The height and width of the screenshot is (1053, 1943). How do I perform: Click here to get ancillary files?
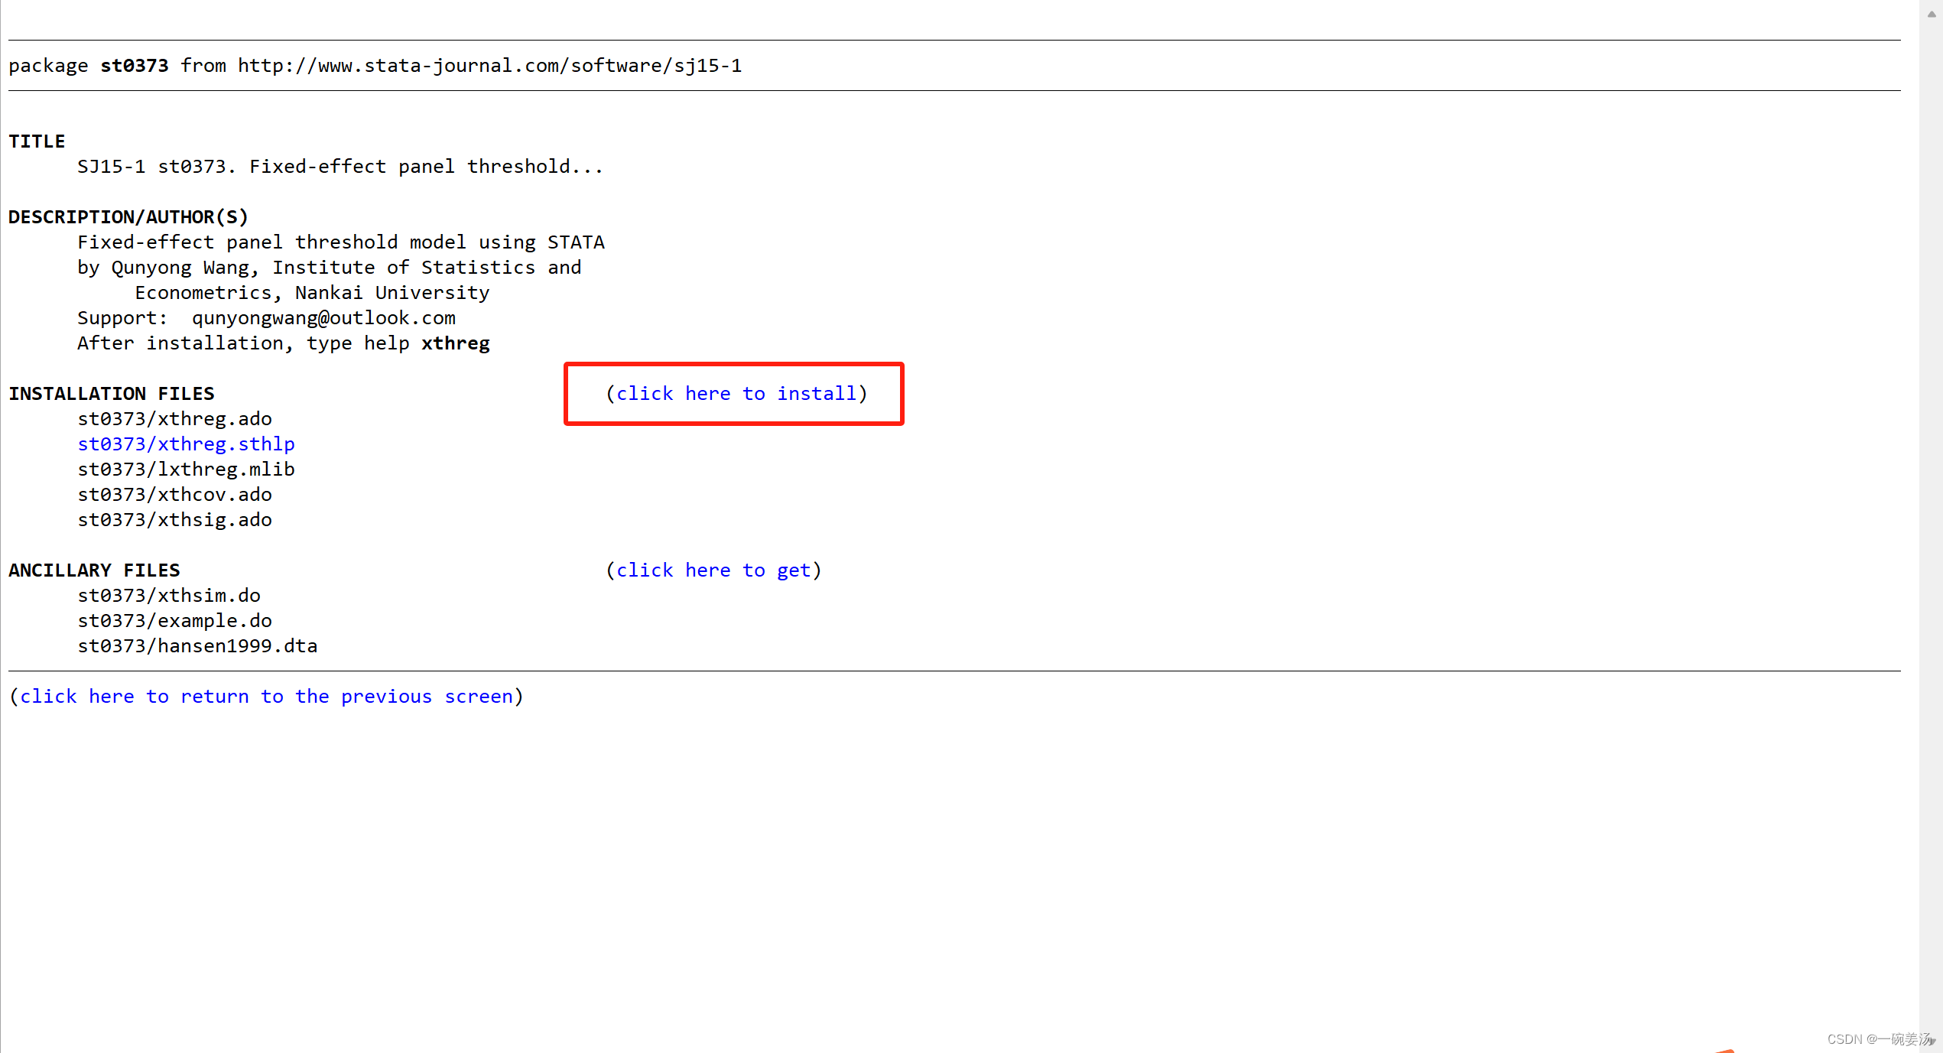click(x=713, y=569)
